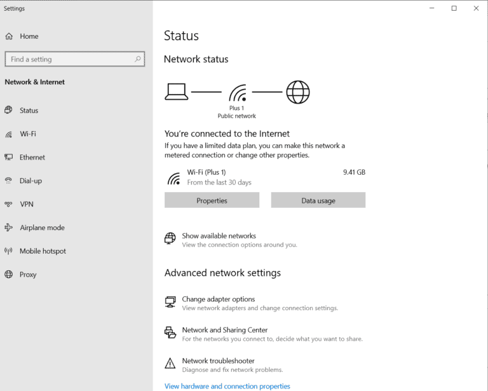Viewport: 488px width, 391px height.
Task: Click the search magnifier icon
Action: [138, 59]
